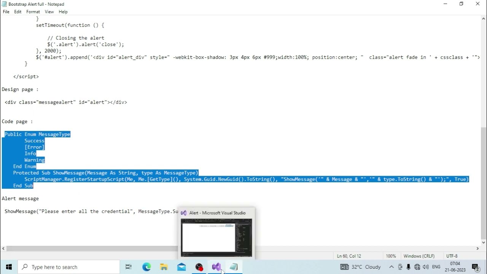Click the 'Public Enum MessageType' line
Image resolution: width=487 pixels, height=274 pixels.
point(37,134)
